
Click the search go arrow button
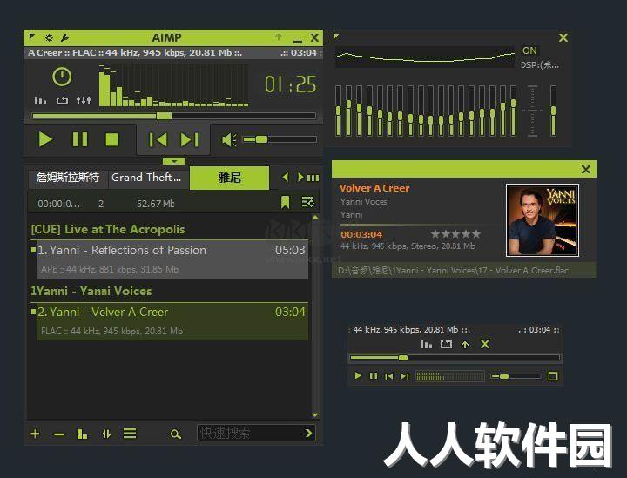coord(308,433)
